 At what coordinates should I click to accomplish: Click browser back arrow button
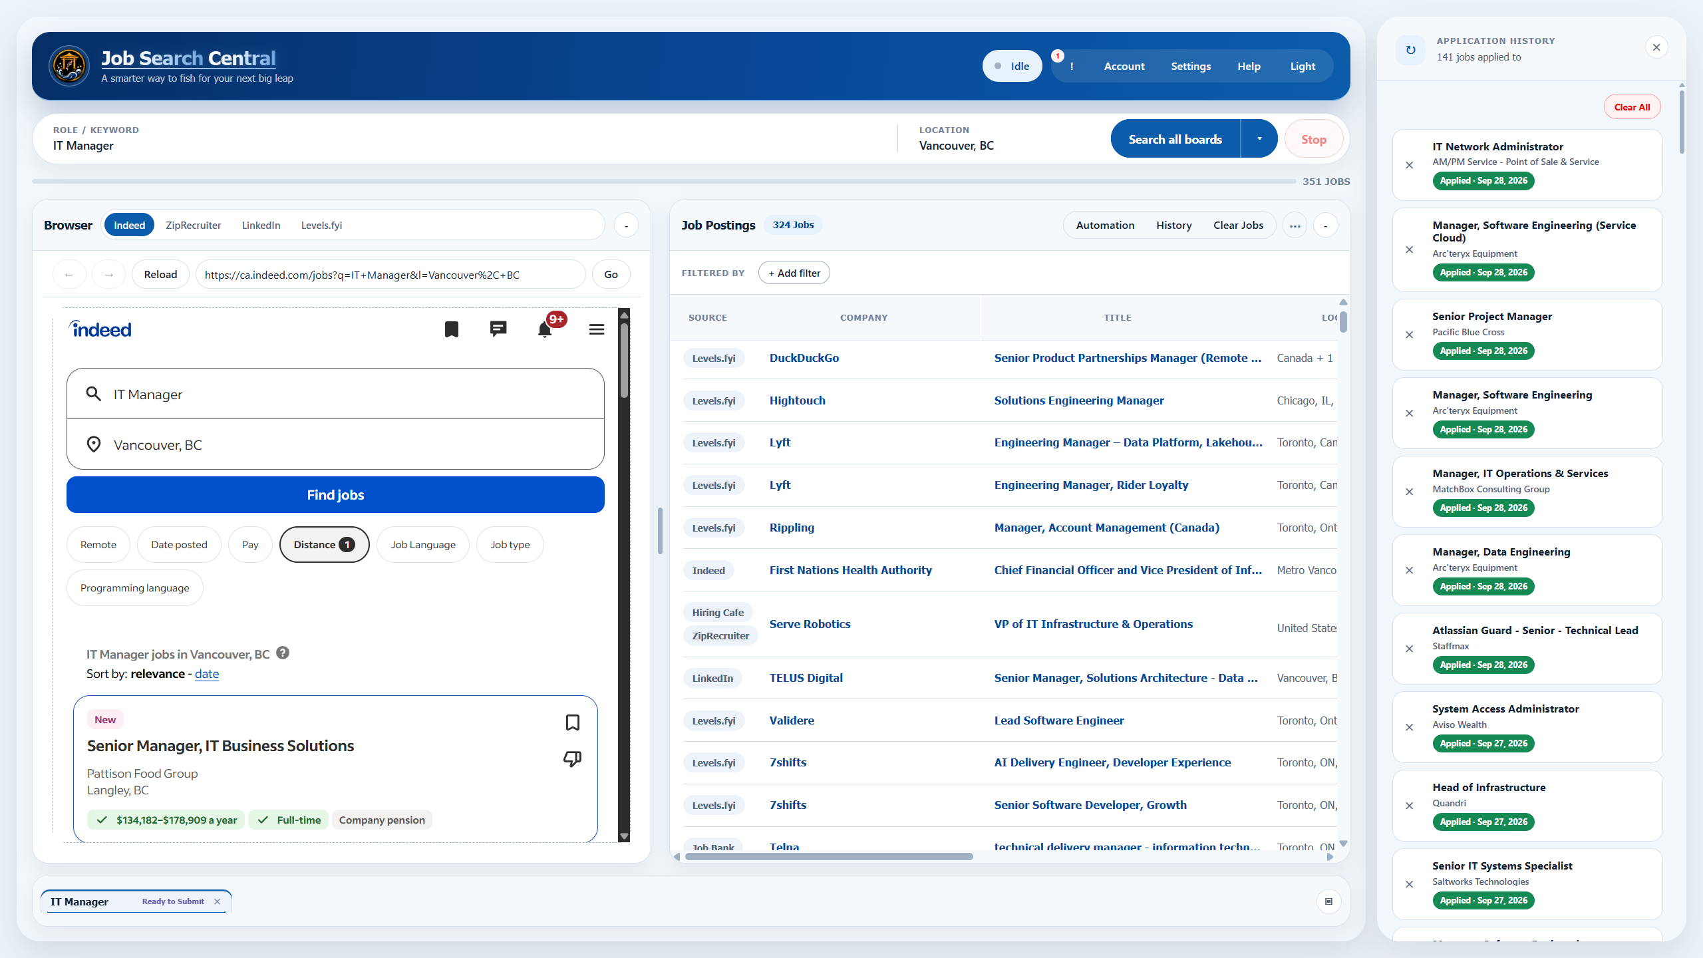pos(69,275)
